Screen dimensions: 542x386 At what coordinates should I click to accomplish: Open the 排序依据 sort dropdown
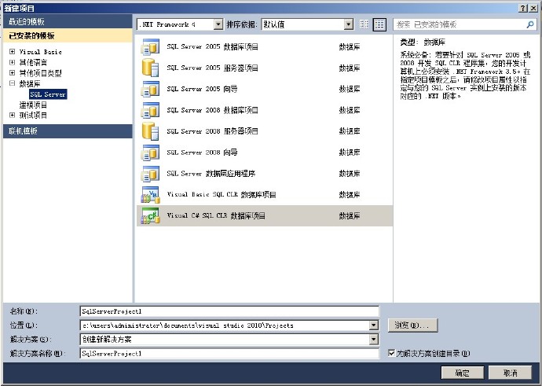click(349, 24)
